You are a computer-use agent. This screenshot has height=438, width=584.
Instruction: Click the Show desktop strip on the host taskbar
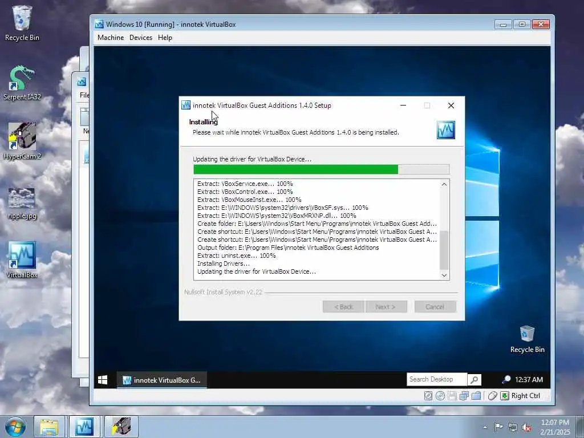tap(581, 427)
